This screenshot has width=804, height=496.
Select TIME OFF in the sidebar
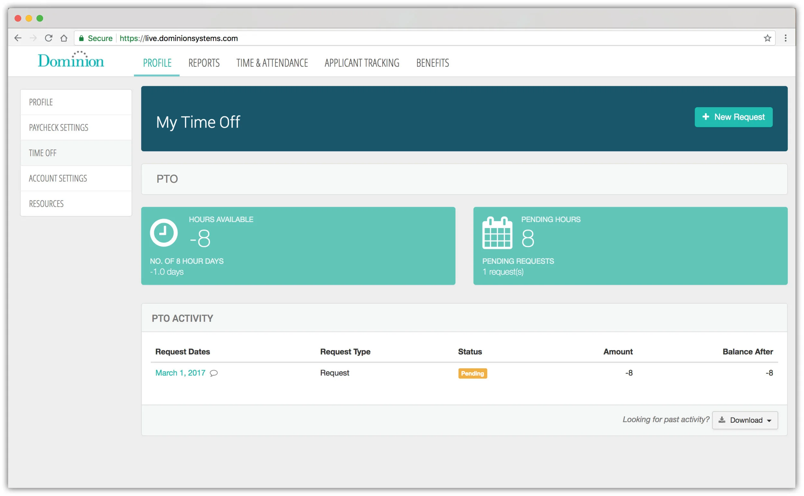(76, 153)
